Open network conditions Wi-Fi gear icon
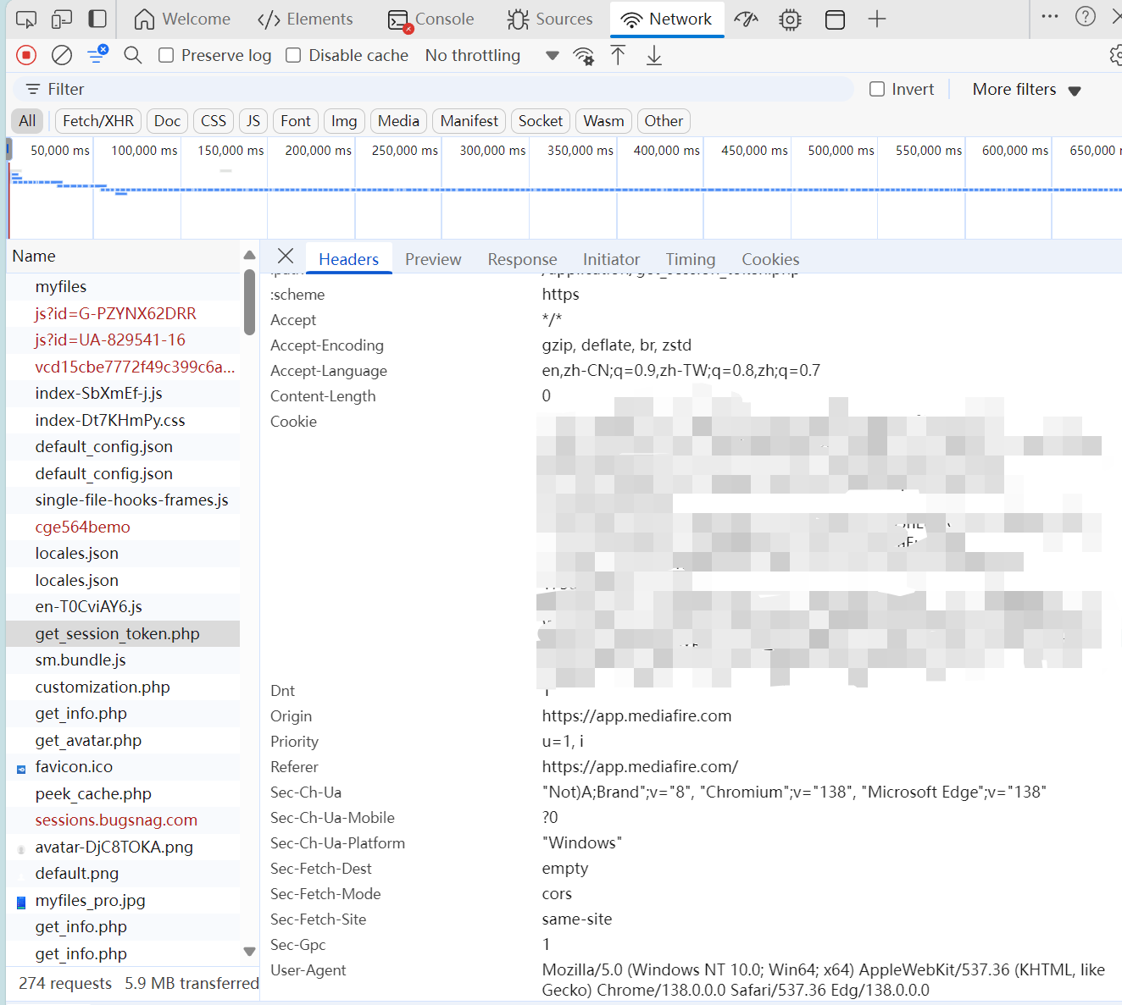 (x=583, y=56)
